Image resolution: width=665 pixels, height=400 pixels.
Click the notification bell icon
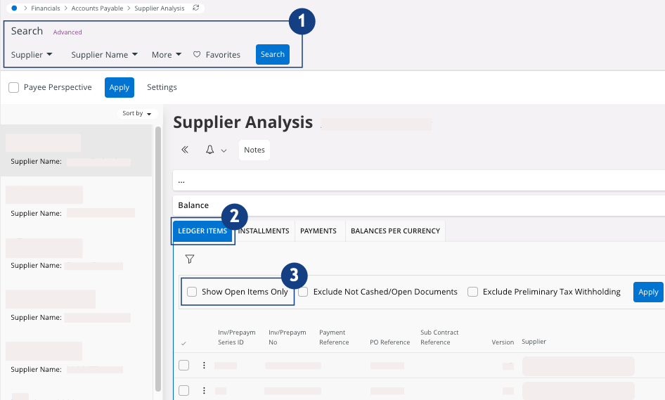coord(209,150)
